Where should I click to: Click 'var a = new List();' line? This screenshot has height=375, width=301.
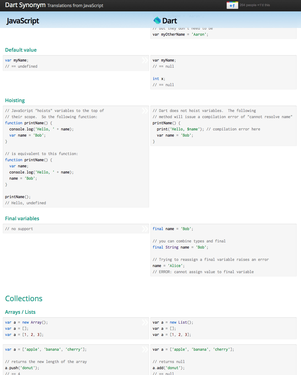(173, 322)
